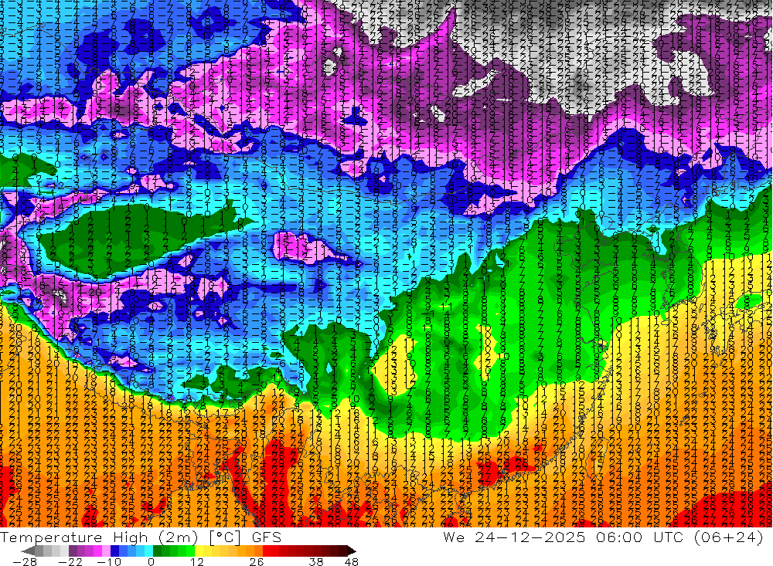
Task: Click the yellow swatch above the 12 label
Action: click(x=199, y=551)
